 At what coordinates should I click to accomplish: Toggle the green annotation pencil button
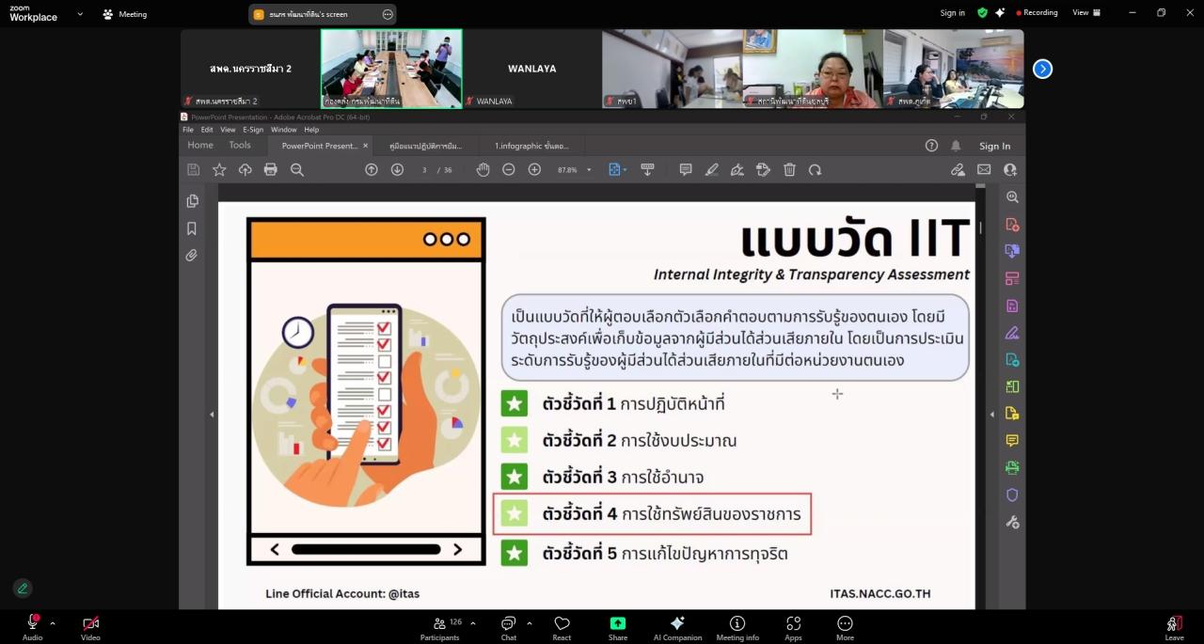point(23,589)
